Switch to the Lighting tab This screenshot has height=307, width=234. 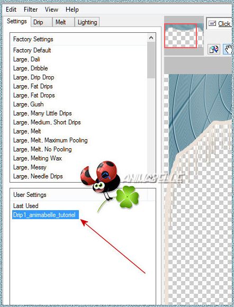click(x=87, y=22)
